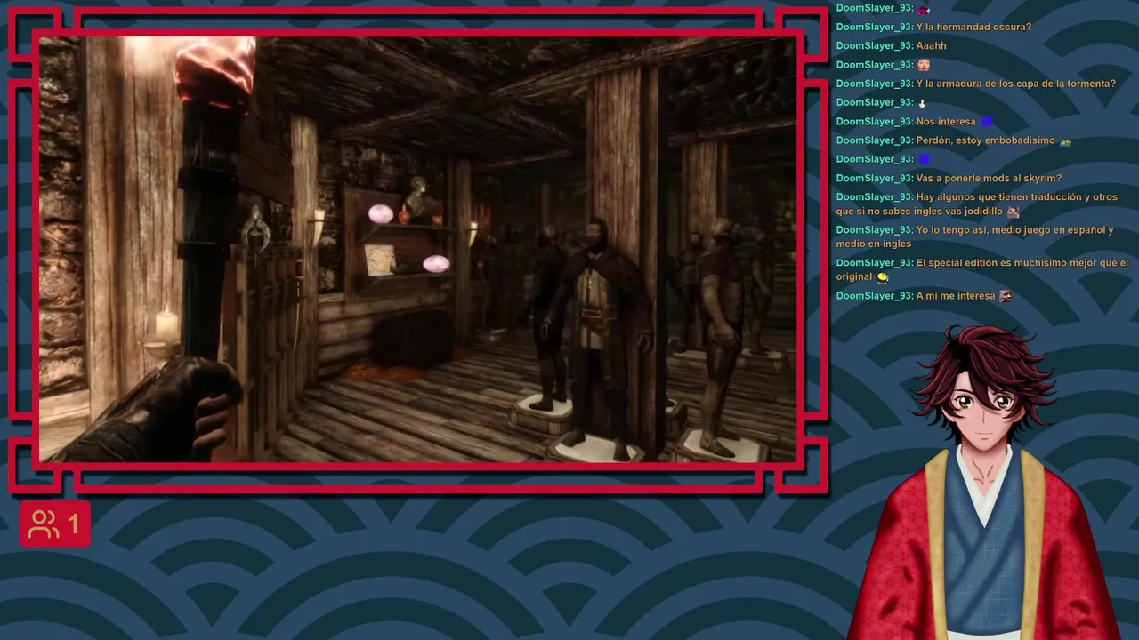Screen dimensions: 1139x640
Task: Select message 'Yo lo tengo así, medio juego'
Action: [x=975, y=237]
